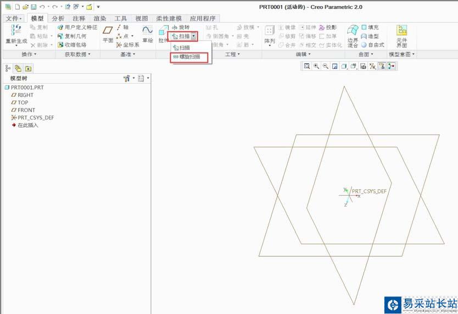This screenshot has height=314, width=458.
Task: Switch to the 柔性建模 ribbon tab
Action: click(x=169, y=18)
